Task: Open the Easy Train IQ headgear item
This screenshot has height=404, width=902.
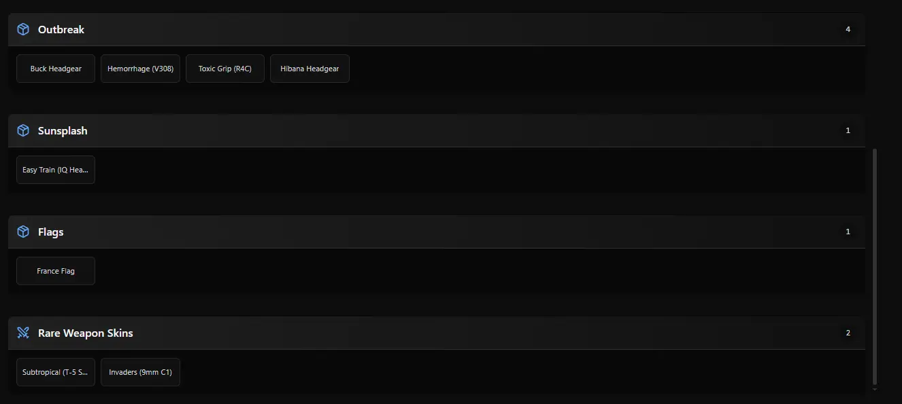Action: pyautogui.click(x=56, y=170)
